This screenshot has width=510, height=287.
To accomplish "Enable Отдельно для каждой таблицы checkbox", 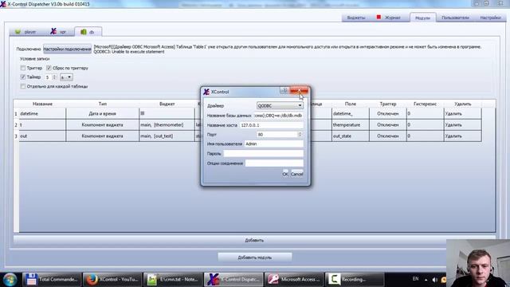I will (x=23, y=86).
